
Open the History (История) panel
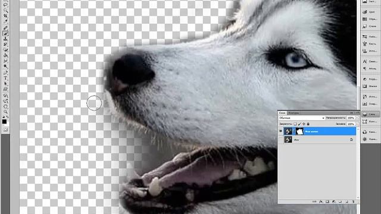[370, 96]
